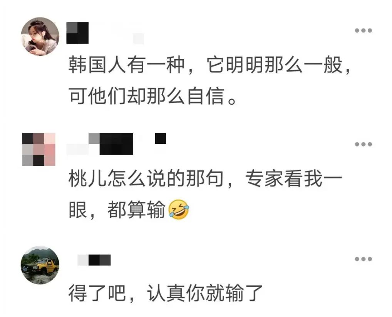Select the comment line 韩国人有一种

coord(209,65)
